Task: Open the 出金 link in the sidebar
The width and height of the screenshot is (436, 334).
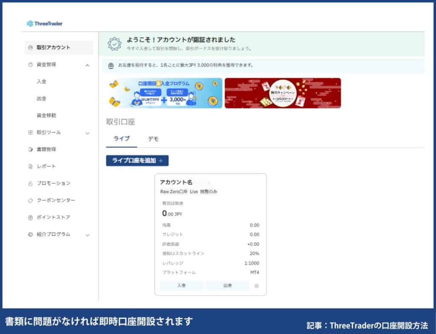Action: pyautogui.click(x=42, y=98)
